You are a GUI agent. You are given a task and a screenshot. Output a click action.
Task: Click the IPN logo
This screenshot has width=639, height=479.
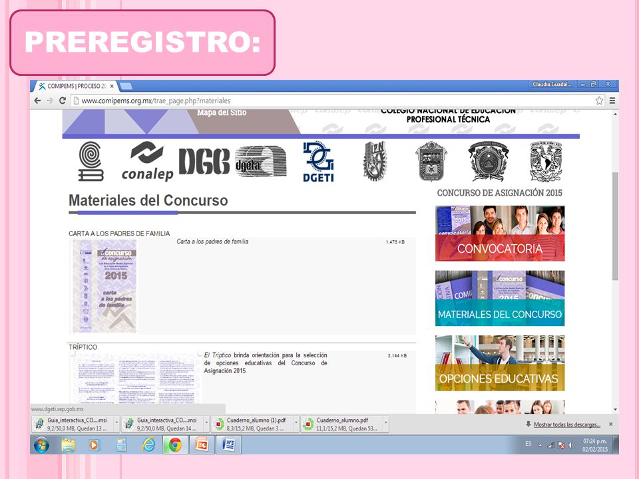pyautogui.click(x=375, y=161)
